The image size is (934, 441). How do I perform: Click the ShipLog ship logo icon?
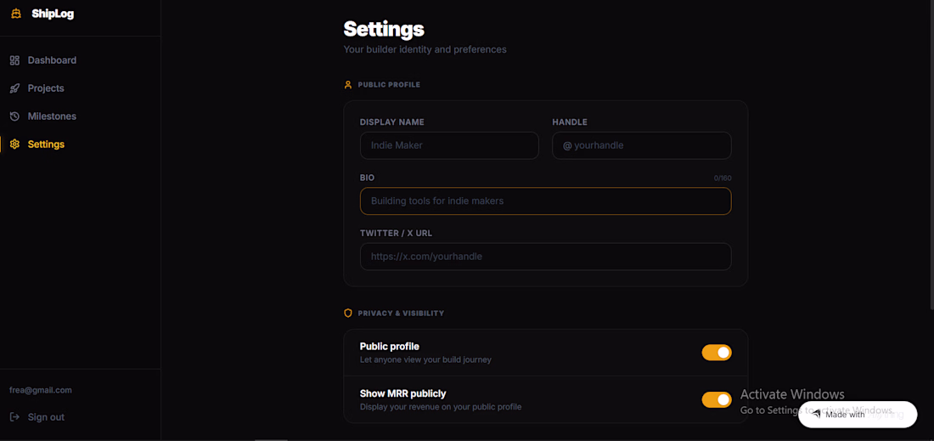pos(16,14)
